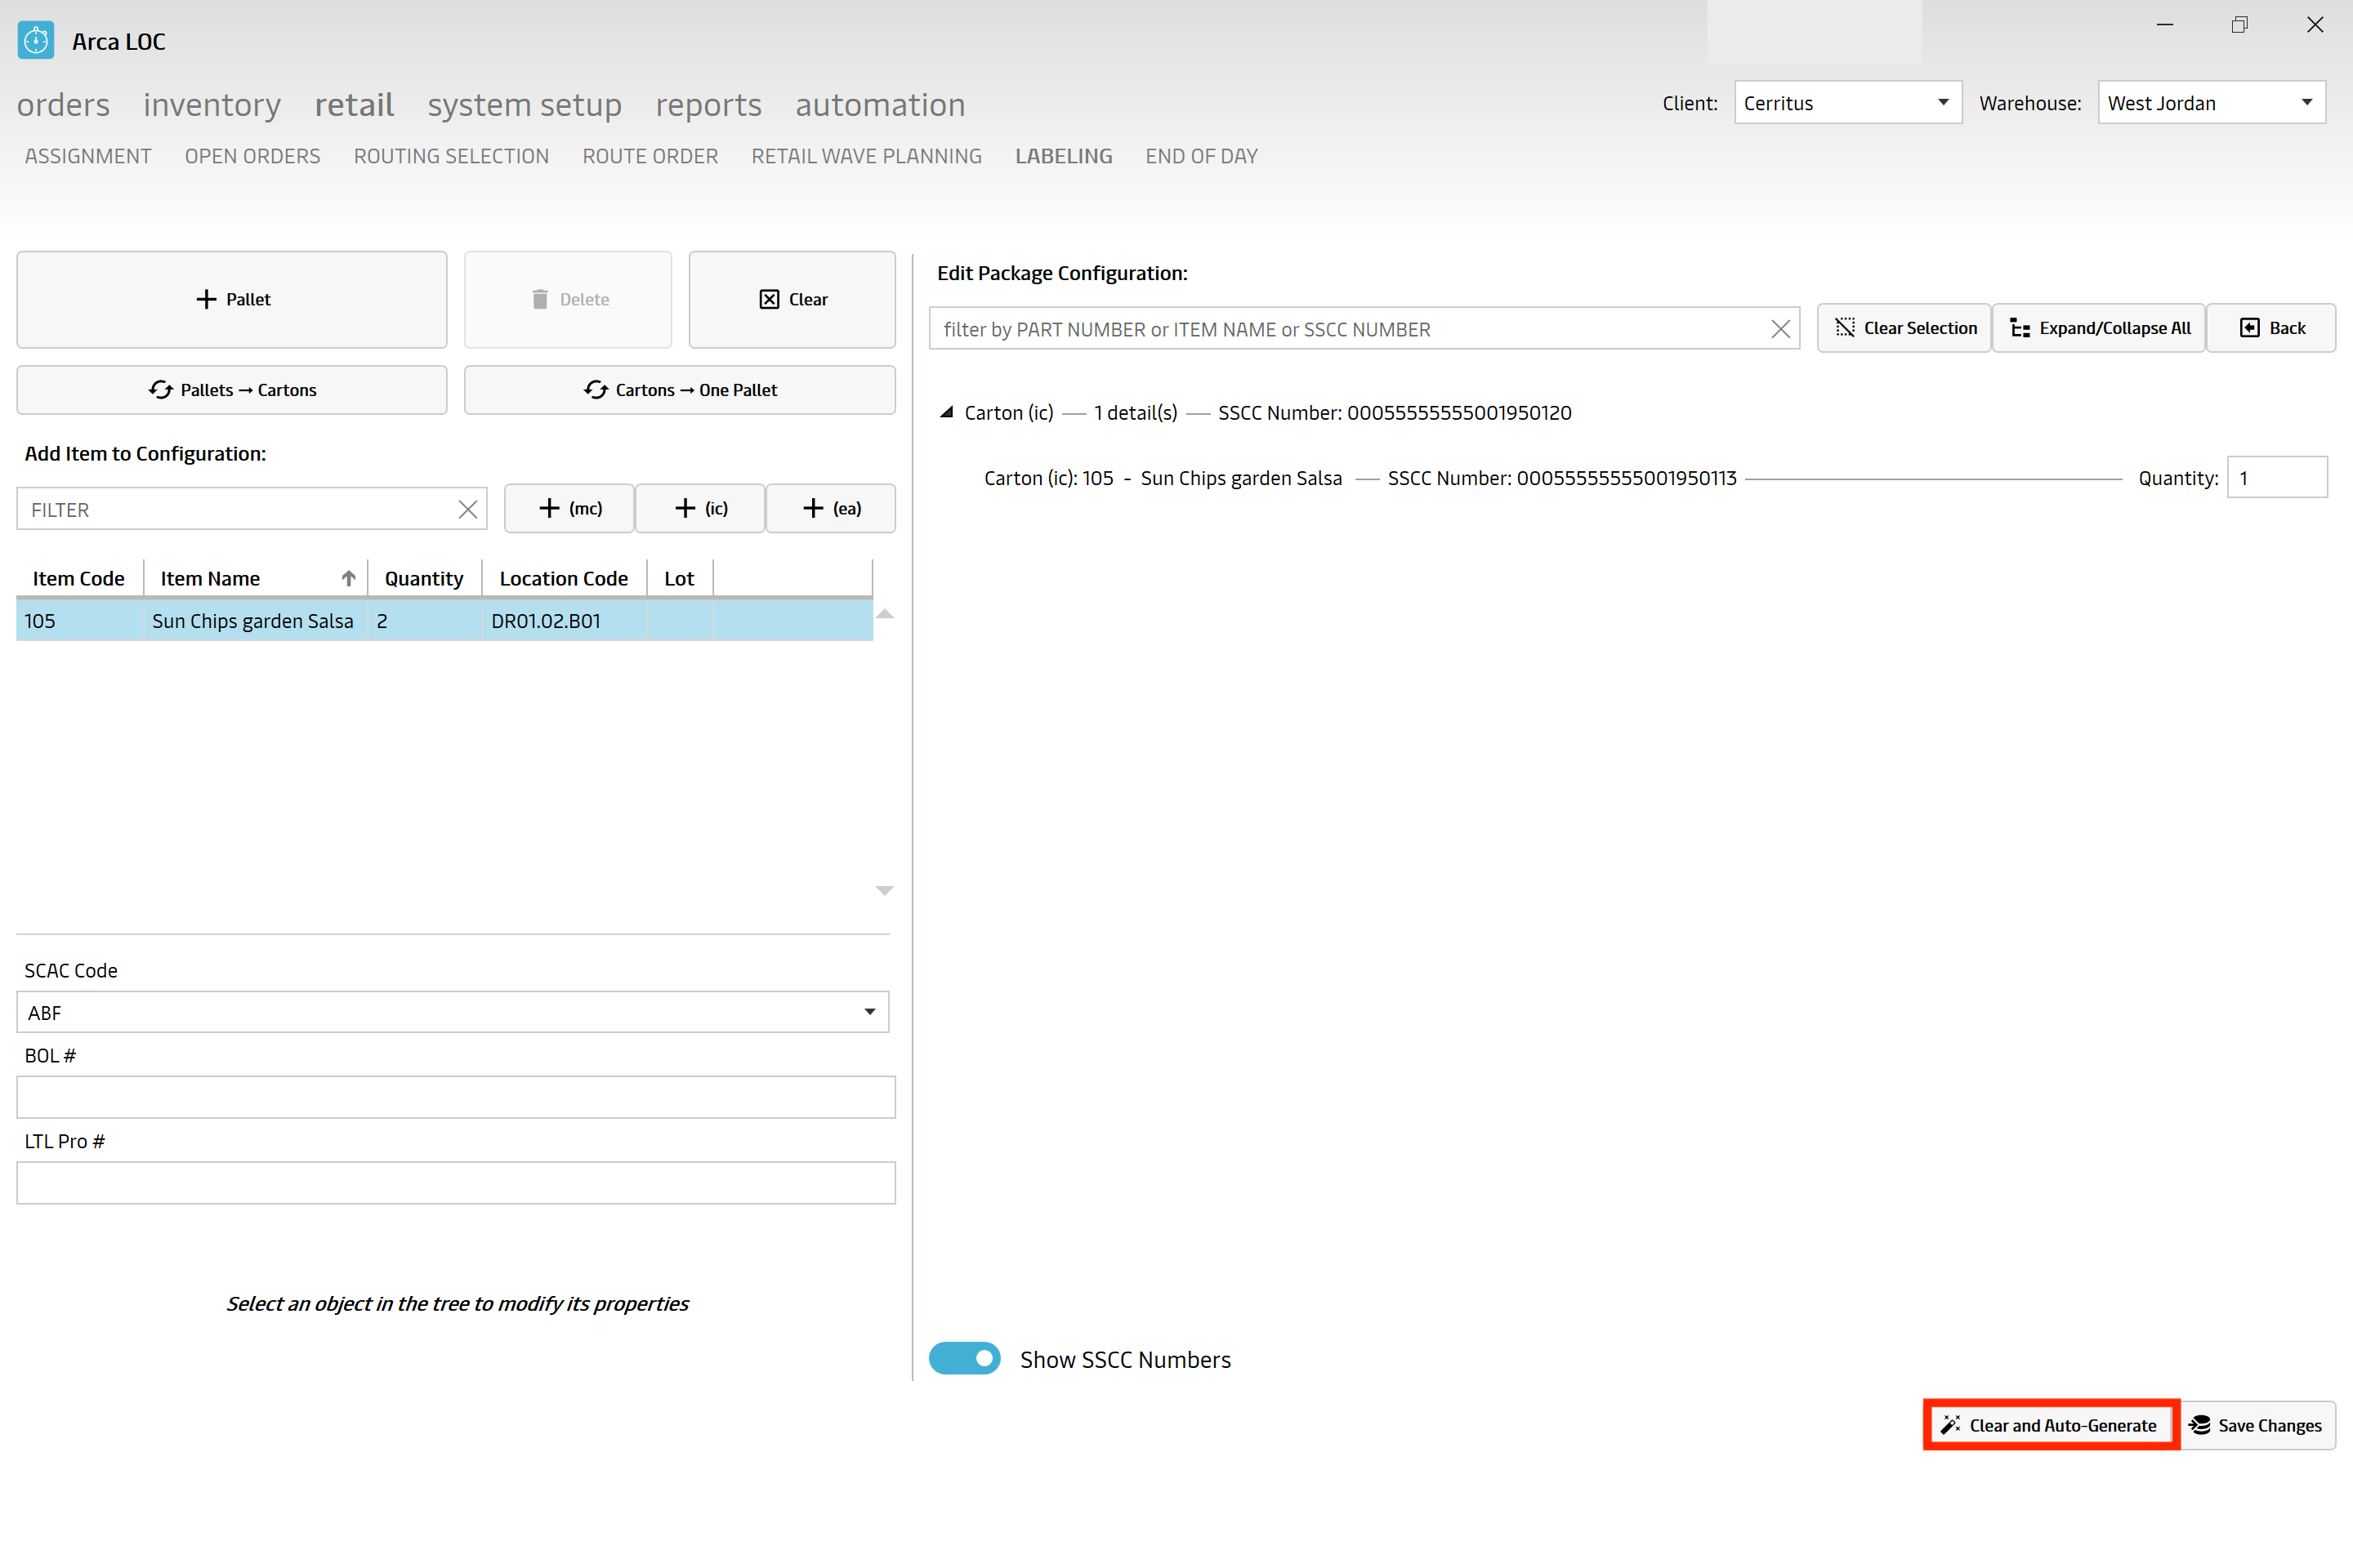Click the Clear button with X-box icon
This screenshot has height=1568, width=2353.
793,299
